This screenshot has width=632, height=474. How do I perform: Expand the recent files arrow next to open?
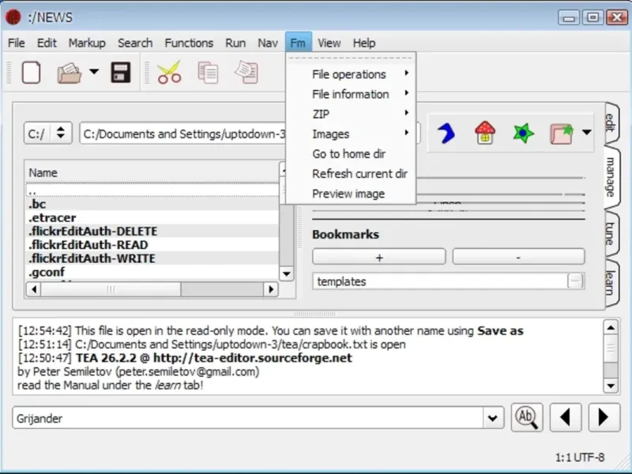tap(94, 72)
